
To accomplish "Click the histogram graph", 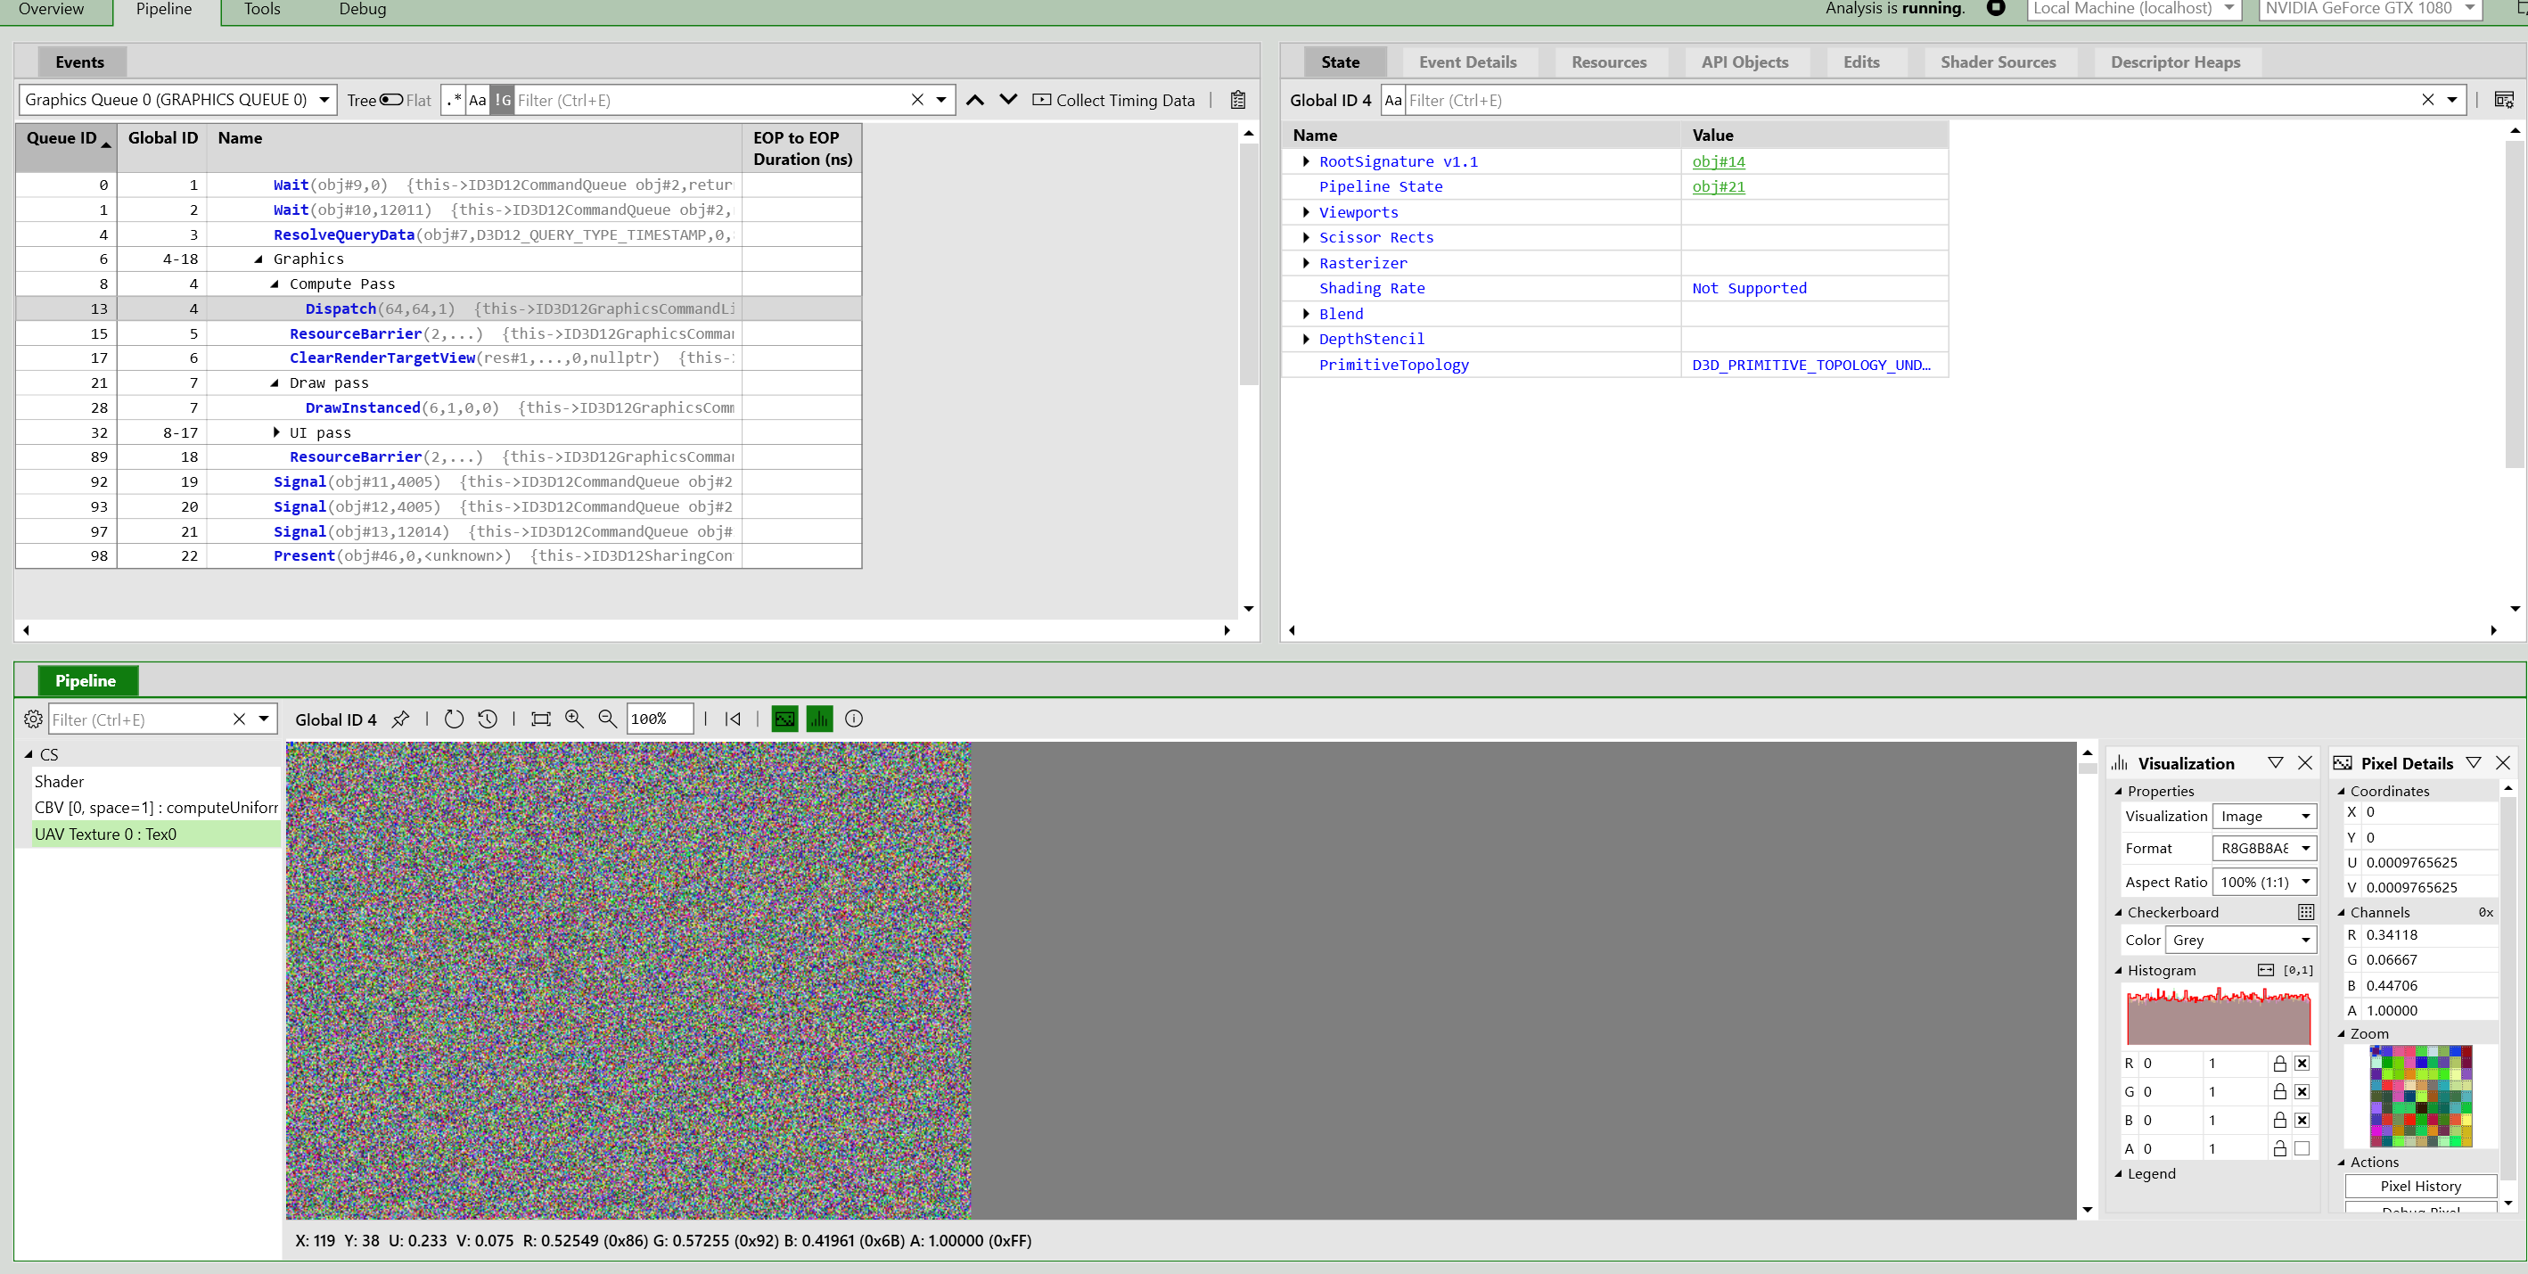I will 2218,1015.
